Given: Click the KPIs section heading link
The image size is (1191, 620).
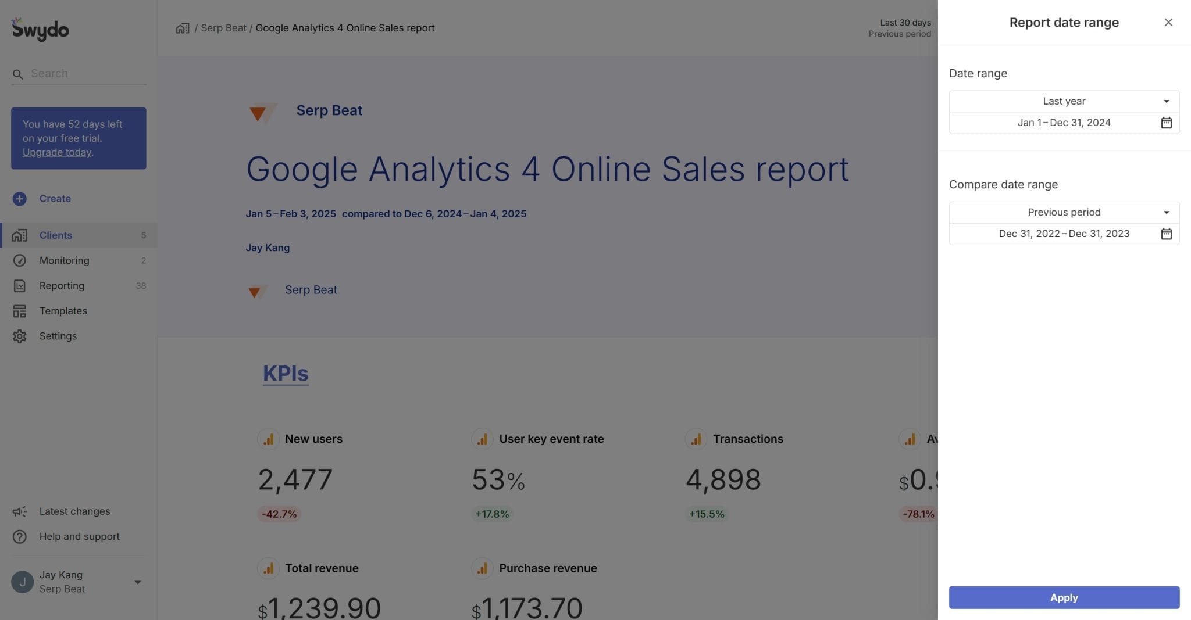Looking at the screenshot, I should pos(285,372).
